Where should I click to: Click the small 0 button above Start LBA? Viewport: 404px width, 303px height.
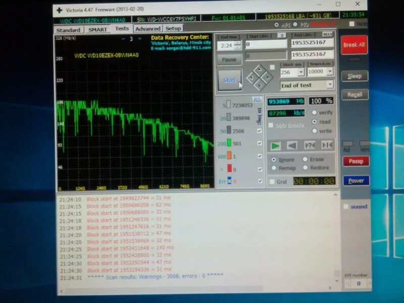click(x=282, y=35)
